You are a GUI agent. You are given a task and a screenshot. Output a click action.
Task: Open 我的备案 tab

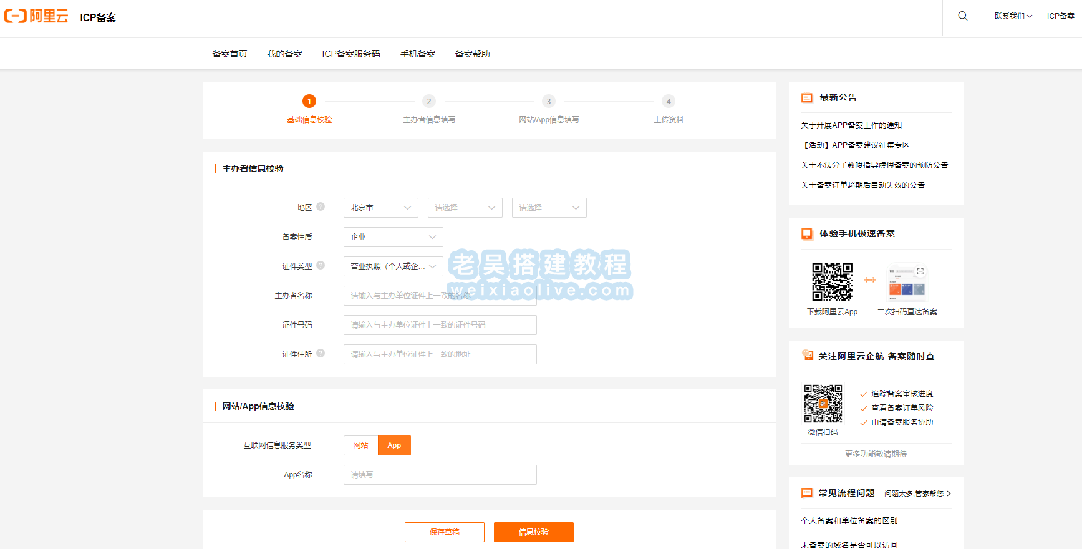tap(284, 54)
